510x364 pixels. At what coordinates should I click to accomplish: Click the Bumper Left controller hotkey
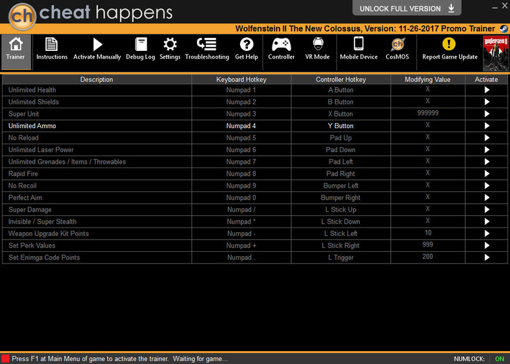[341, 186]
